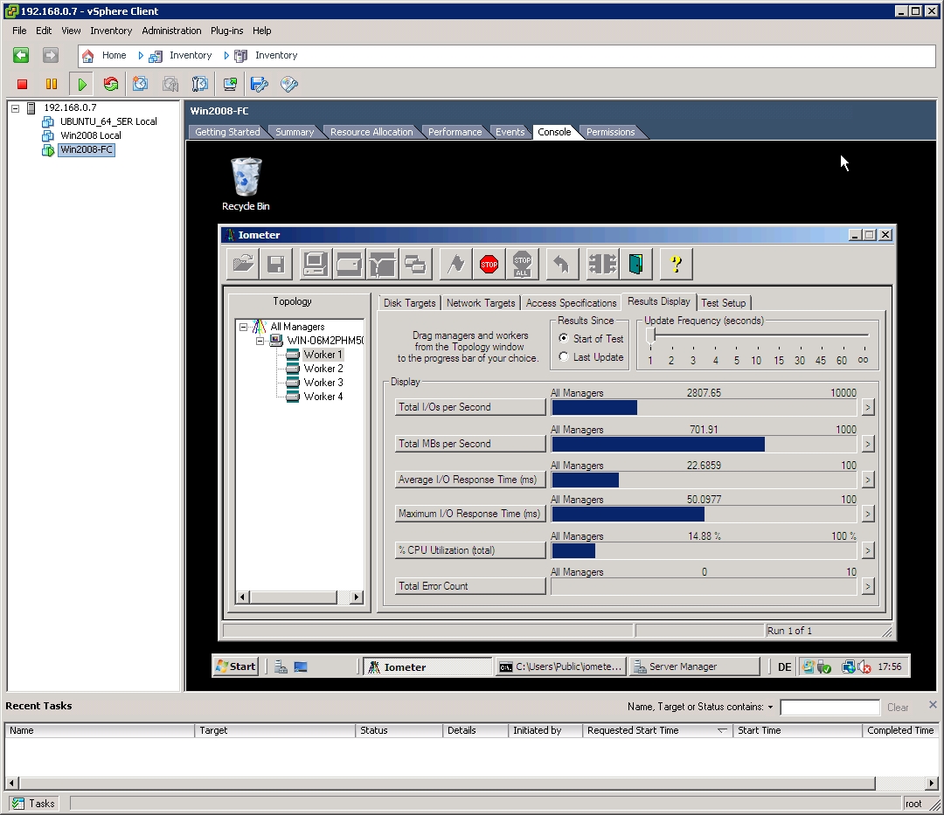Collapse the All Managers topology node
The height and width of the screenshot is (815, 944).
243,327
